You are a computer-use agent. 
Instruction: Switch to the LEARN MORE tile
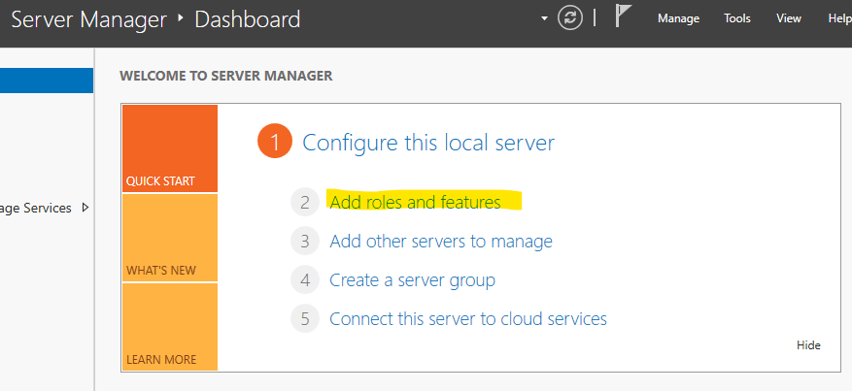point(169,327)
